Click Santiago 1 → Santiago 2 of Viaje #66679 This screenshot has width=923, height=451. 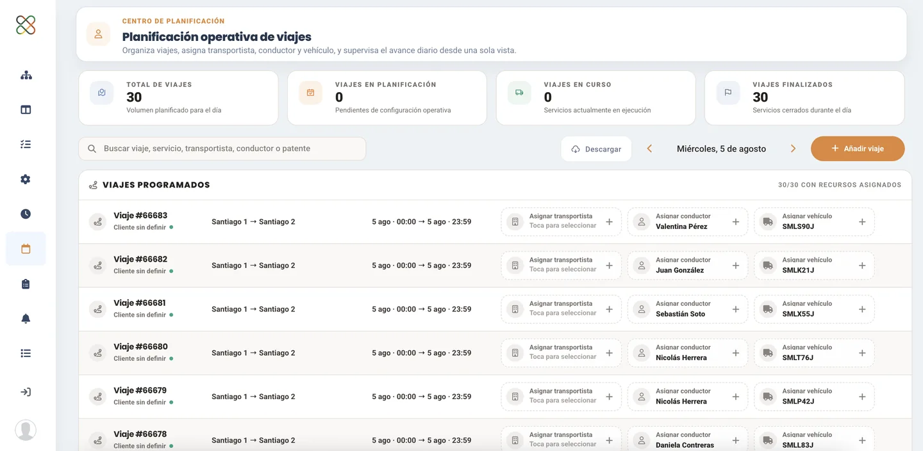(x=253, y=397)
